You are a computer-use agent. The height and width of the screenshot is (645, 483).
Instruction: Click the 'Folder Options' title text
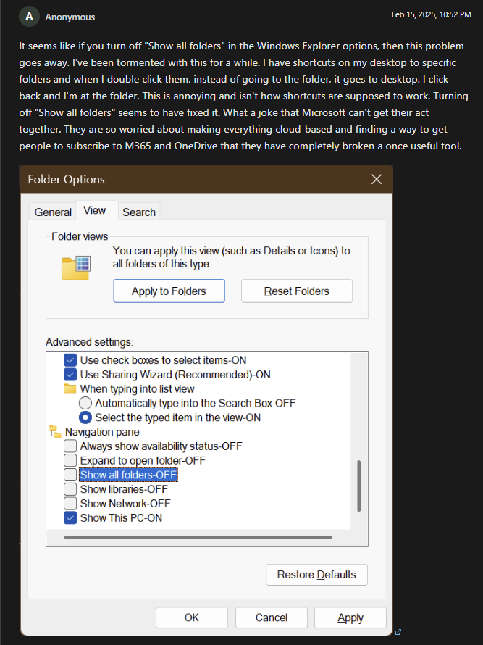(66, 179)
